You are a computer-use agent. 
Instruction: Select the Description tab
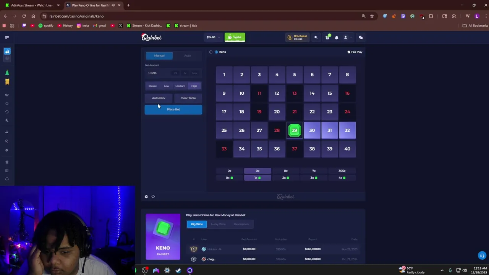pyautogui.click(x=241, y=224)
